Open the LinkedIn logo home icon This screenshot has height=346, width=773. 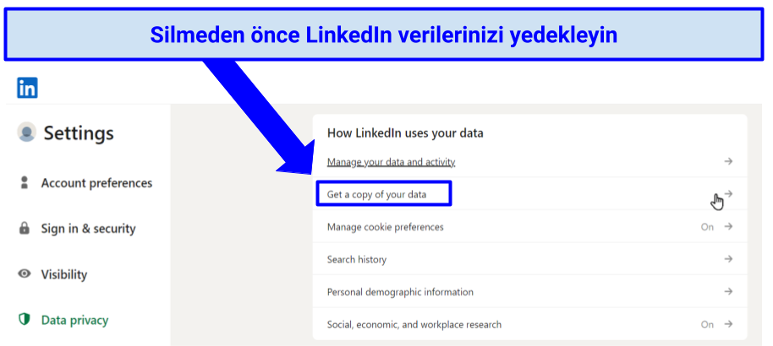[x=27, y=88]
